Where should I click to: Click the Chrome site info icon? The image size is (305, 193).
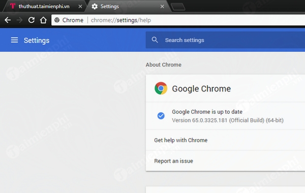57,20
